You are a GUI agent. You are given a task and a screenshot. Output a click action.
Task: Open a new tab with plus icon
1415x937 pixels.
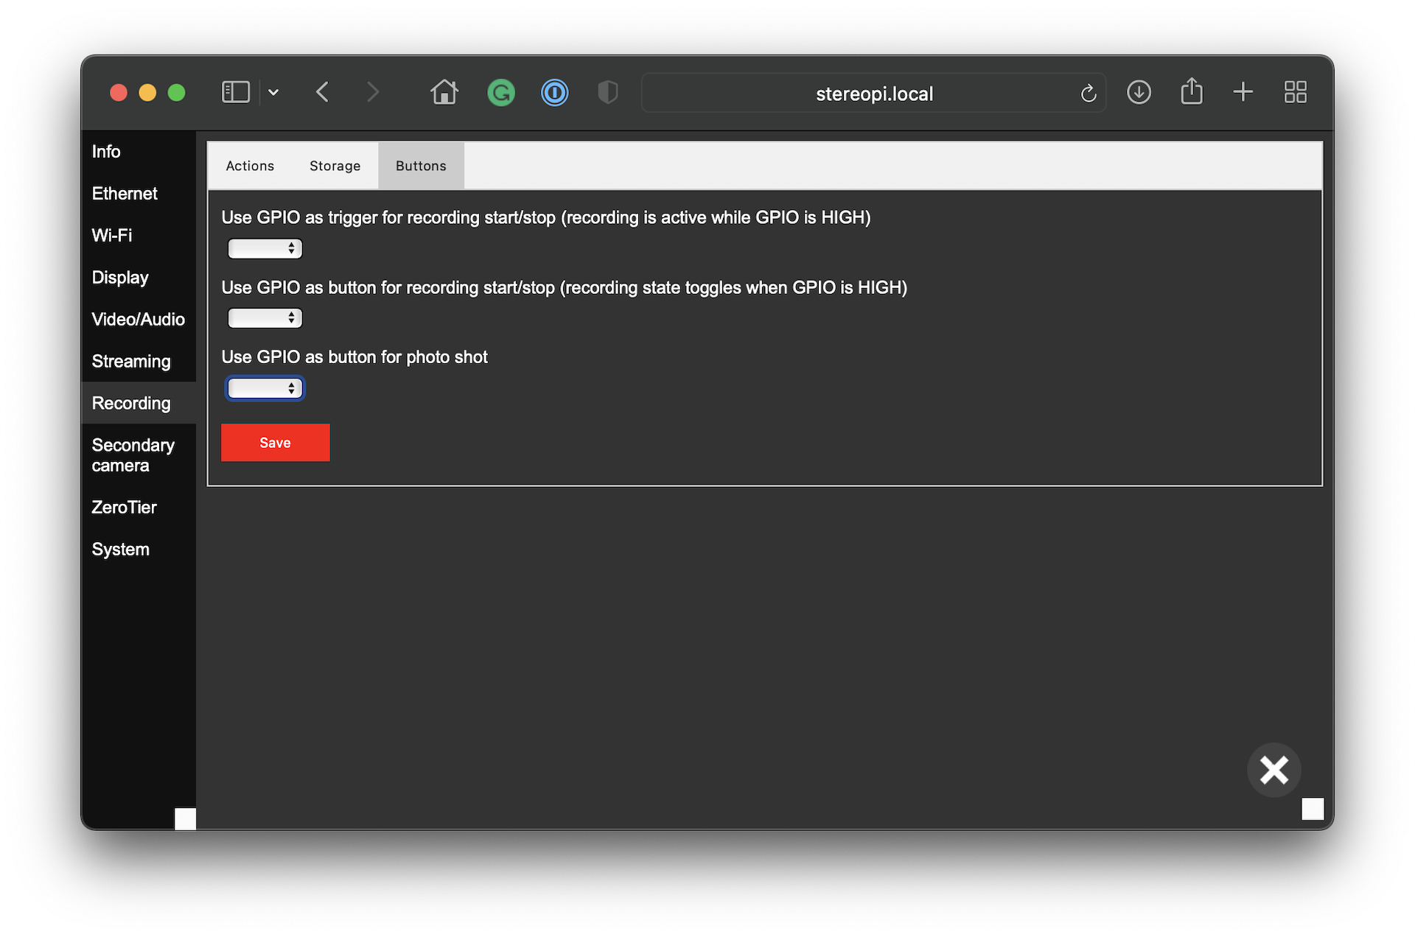click(x=1243, y=92)
